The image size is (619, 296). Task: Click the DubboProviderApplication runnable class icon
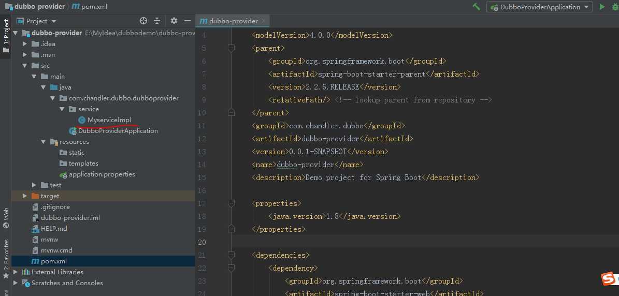(x=73, y=131)
